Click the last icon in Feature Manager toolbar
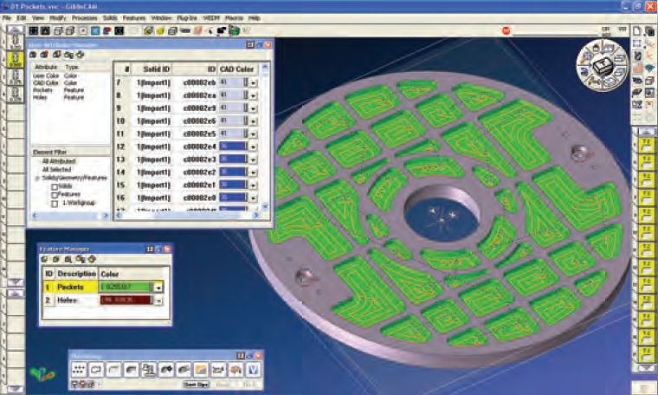The height and width of the screenshot is (395, 658). point(92,259)
